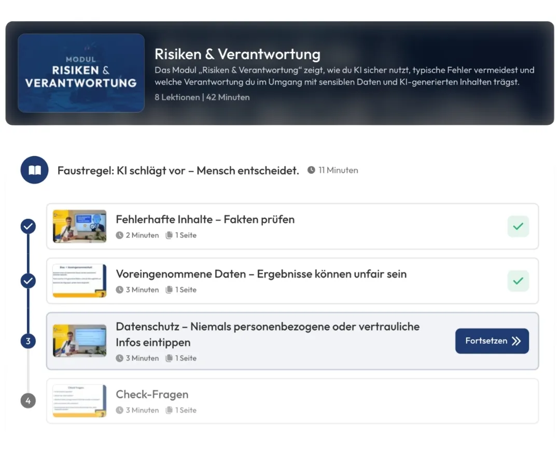Click the clock icon on Fehlerhafte Inhalte lesson
The width and height of the screenshot is (560, 466).
(x=120, y=235)
